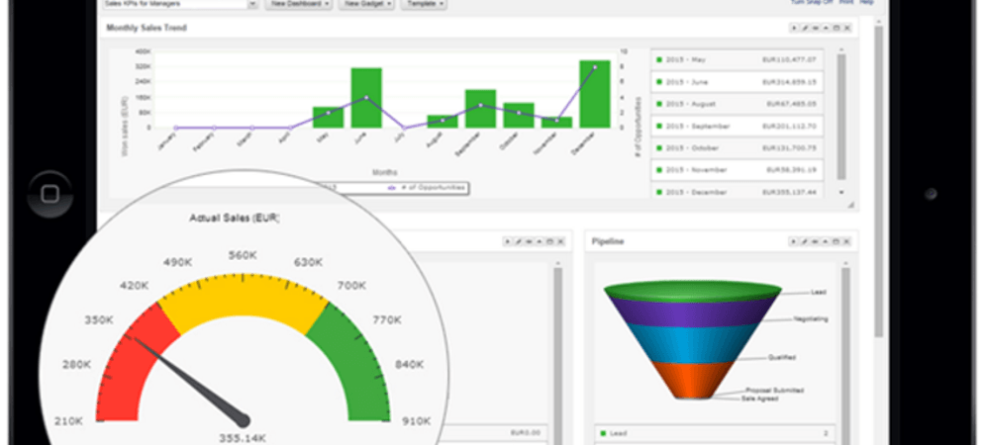Image resolution: width=987 pixels, height=445 pixels.
Task: Tap the iPad home button
Action: pos(49,194)
